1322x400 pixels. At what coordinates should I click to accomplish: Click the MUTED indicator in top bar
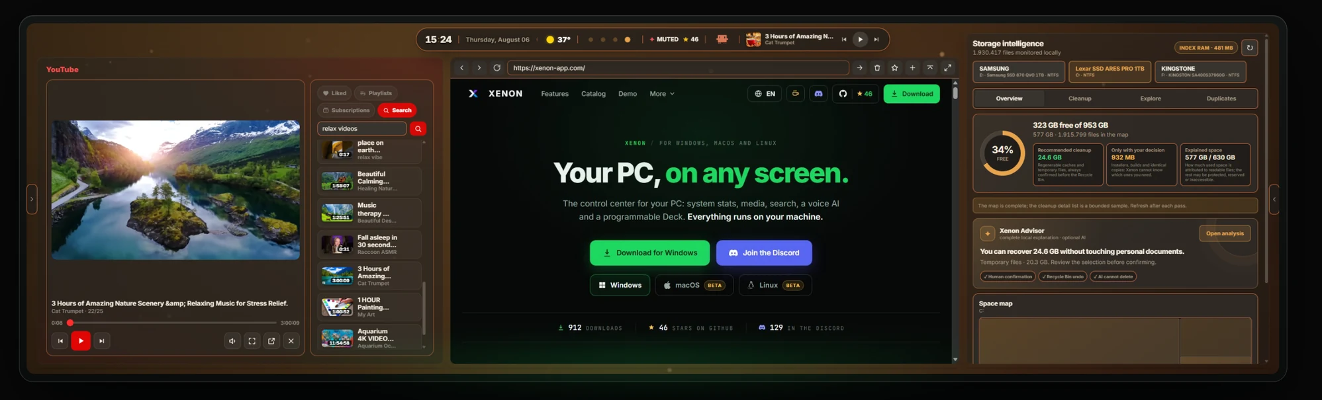664,40
